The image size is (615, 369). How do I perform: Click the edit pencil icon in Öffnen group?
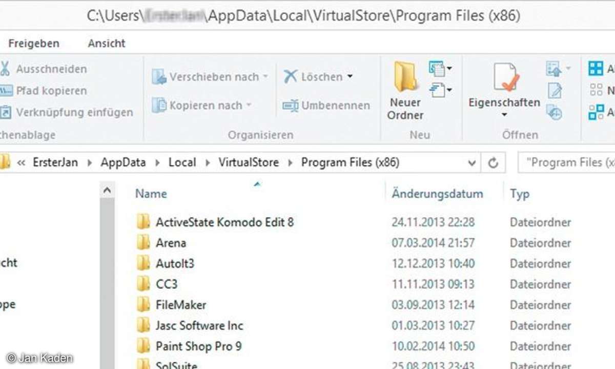[555, 91]
